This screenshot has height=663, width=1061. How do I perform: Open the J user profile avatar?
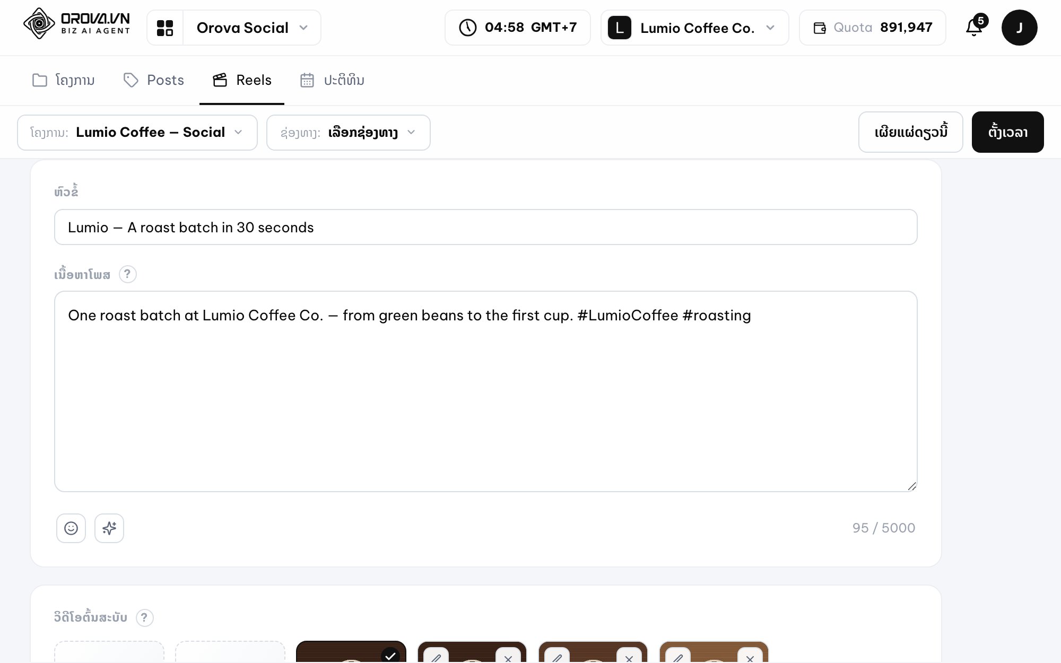pos(1019,28)
